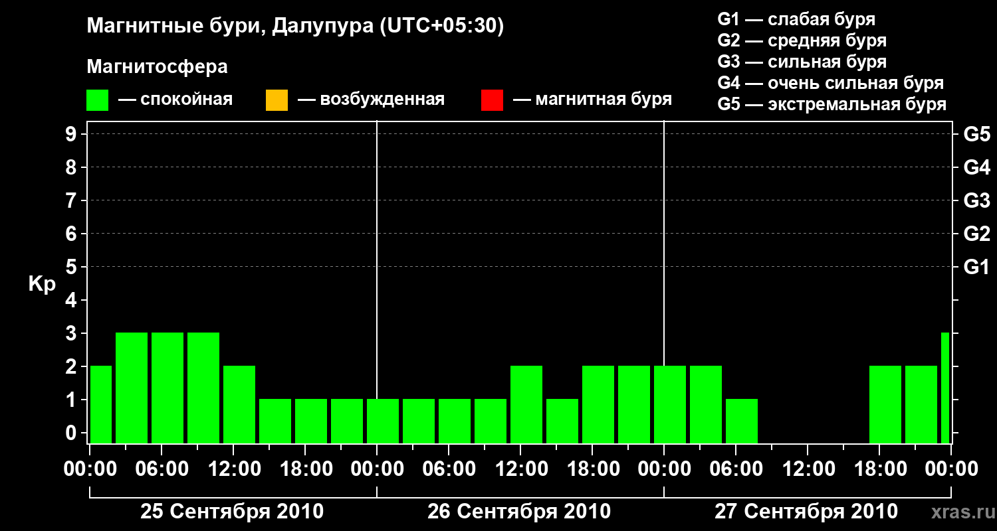Click the '00:00' label starting 25 Сентября
This screenshot has width=997, height=531.
click(x=90, y=469)
